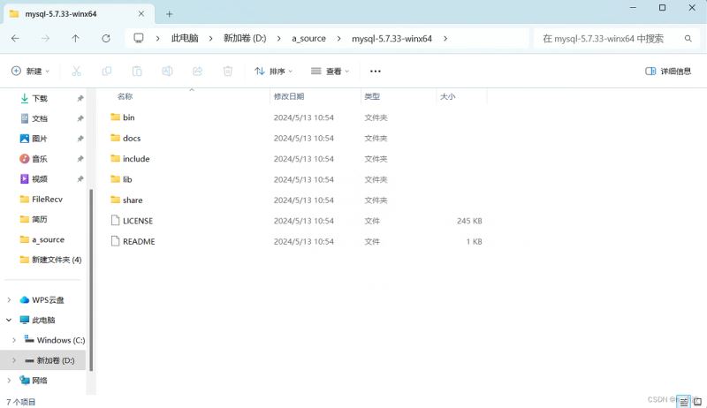707x408 pixels.
Task: Click the Share icon in toolbar
Action: 197,71
